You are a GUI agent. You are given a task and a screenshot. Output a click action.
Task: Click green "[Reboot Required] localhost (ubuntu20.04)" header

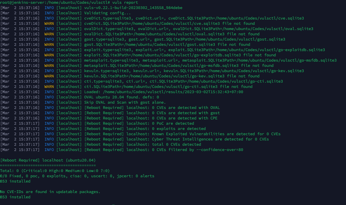coord(48,160)
